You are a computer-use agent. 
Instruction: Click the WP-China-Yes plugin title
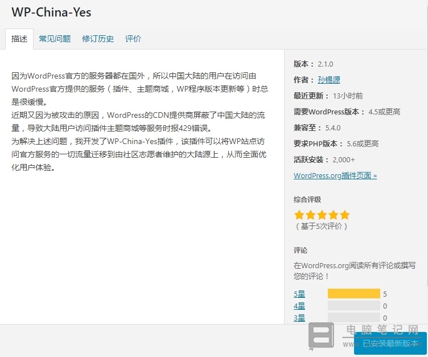point(51,13)
